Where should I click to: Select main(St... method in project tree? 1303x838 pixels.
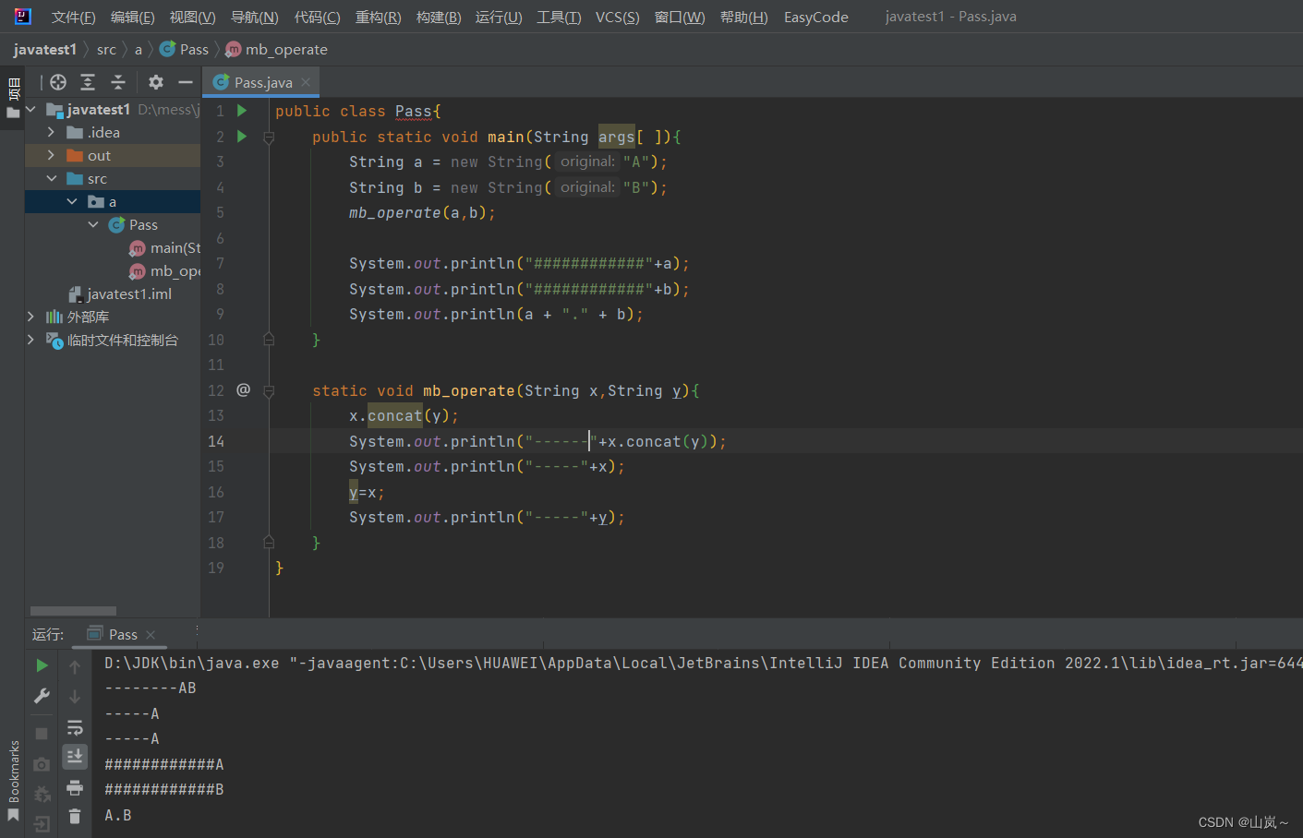point(165,248)
